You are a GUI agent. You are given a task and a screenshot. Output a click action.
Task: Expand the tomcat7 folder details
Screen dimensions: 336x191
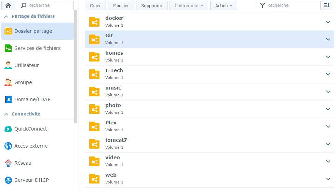click(328, 144)
